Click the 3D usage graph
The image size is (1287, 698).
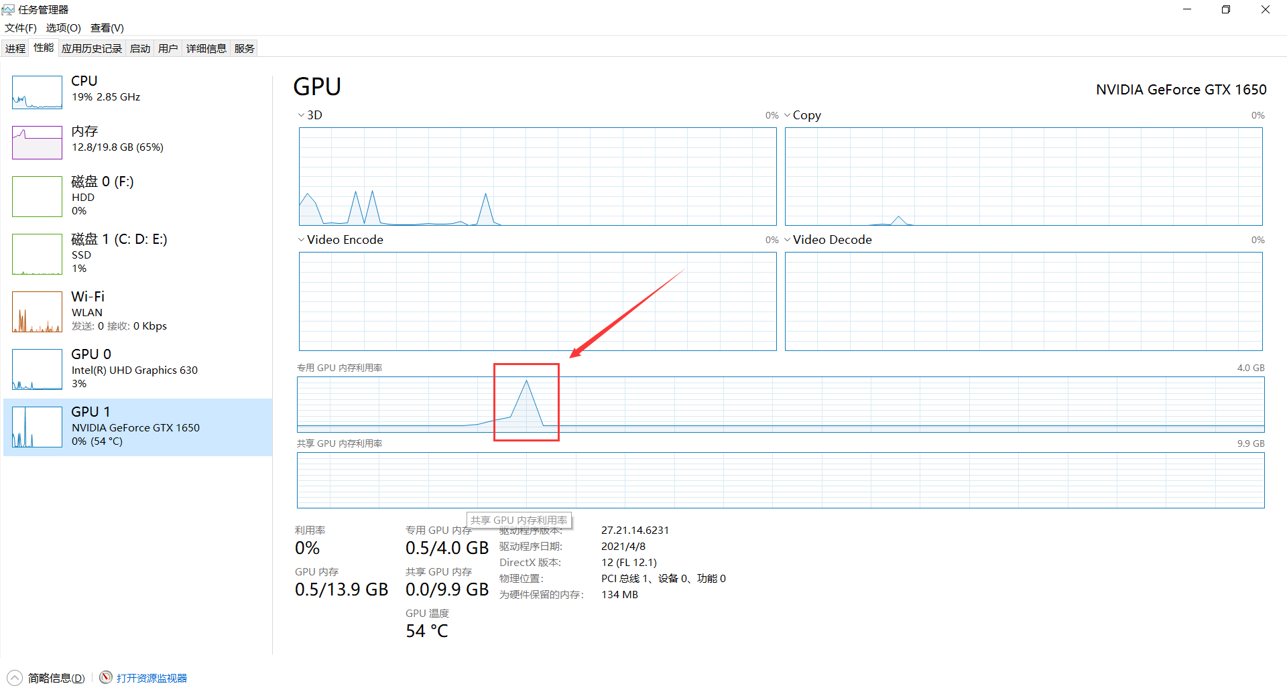click(538, 176)
